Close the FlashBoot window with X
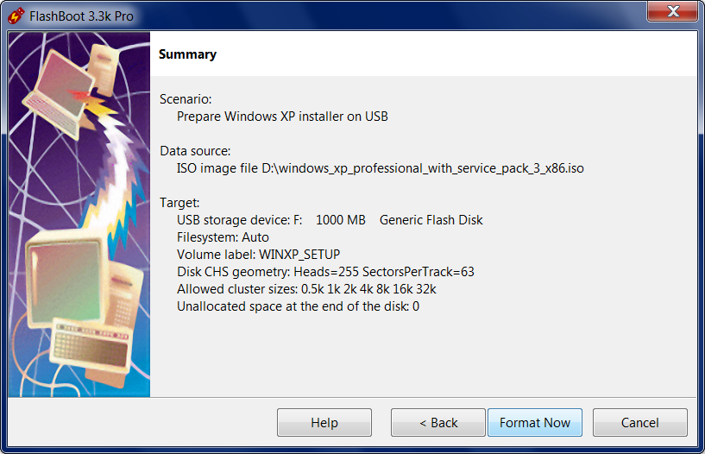705x454 pixels. [x=672, y=10]
